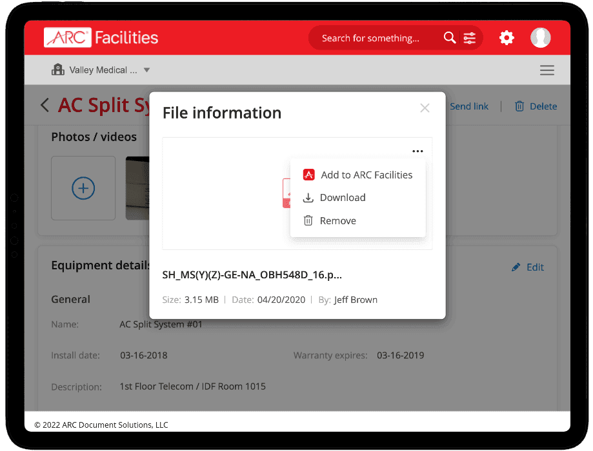Send a link for this equipment
The image size is (593, 451).
[469, 106]
